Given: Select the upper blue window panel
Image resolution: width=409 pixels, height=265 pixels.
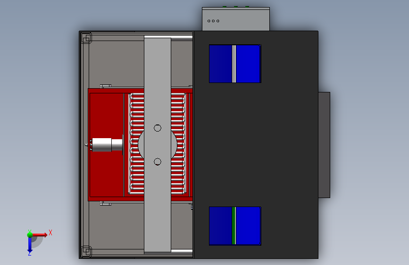Looking at the screenshot, I should pyautogui.click(x=235, y=64).
